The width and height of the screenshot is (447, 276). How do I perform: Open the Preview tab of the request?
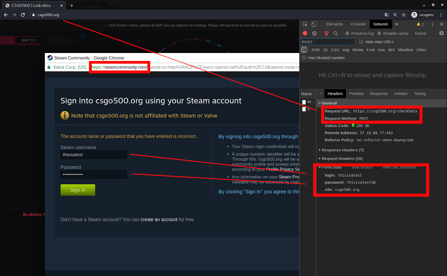356,94
